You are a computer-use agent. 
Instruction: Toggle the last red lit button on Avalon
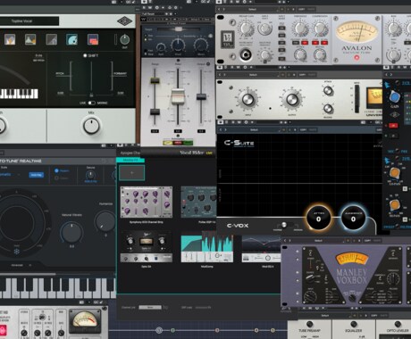click(x=324, y=43)
